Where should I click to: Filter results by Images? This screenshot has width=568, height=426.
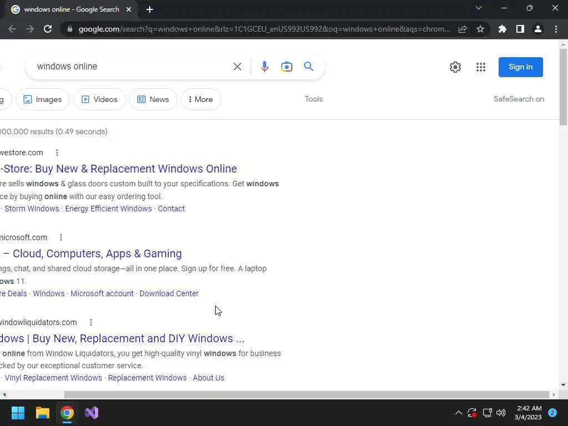(x=42, y=99)
